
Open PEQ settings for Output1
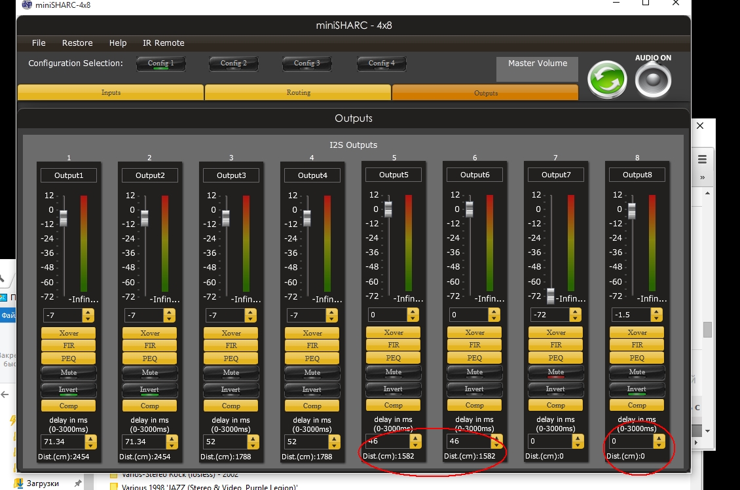[x=68, y=359]
